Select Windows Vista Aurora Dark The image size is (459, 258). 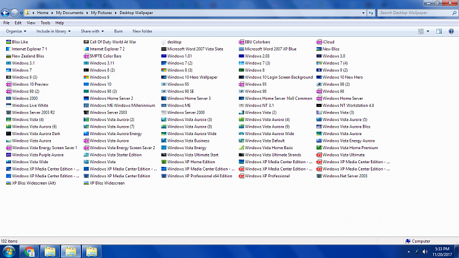33,134
